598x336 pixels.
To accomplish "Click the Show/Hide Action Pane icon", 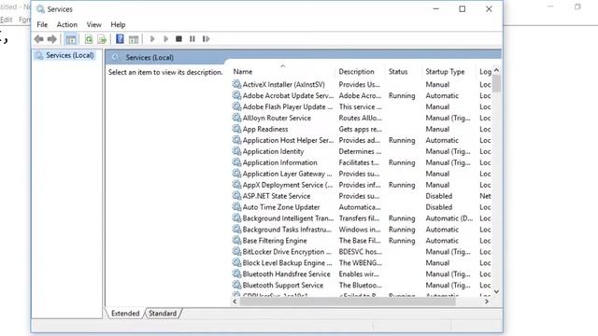I will pyautogui.click(x=134, y=39).
